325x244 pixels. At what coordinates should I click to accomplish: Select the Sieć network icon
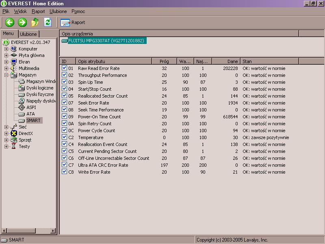pos(14,127)
